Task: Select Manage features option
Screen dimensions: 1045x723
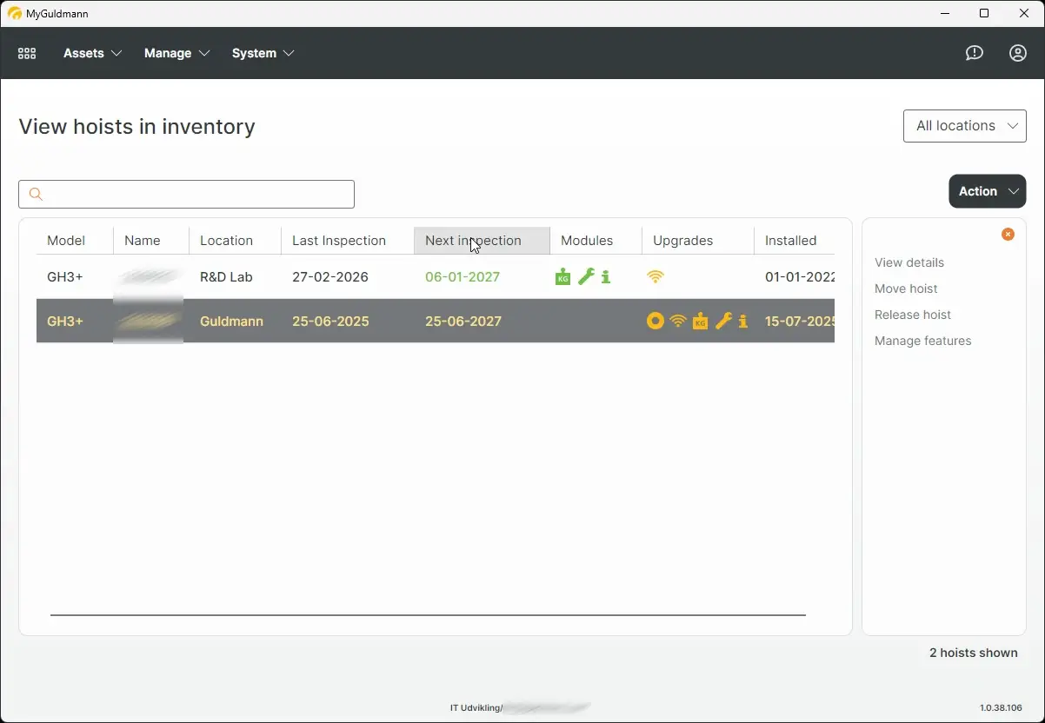Action: (922, 341)
